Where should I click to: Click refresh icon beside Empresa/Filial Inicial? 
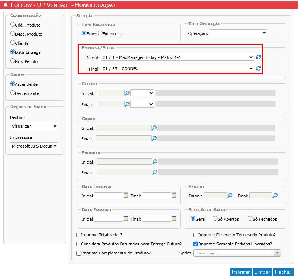(259, 57)
